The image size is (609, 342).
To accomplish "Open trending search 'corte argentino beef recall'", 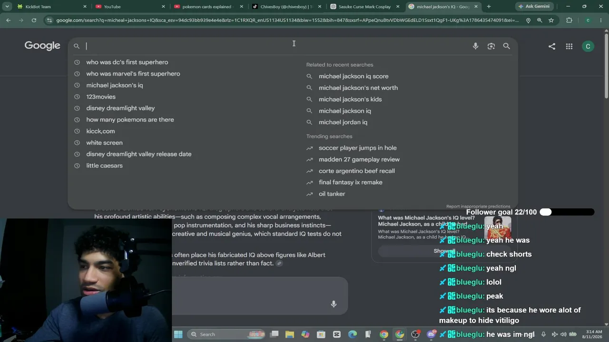I will tap(357, 171).
